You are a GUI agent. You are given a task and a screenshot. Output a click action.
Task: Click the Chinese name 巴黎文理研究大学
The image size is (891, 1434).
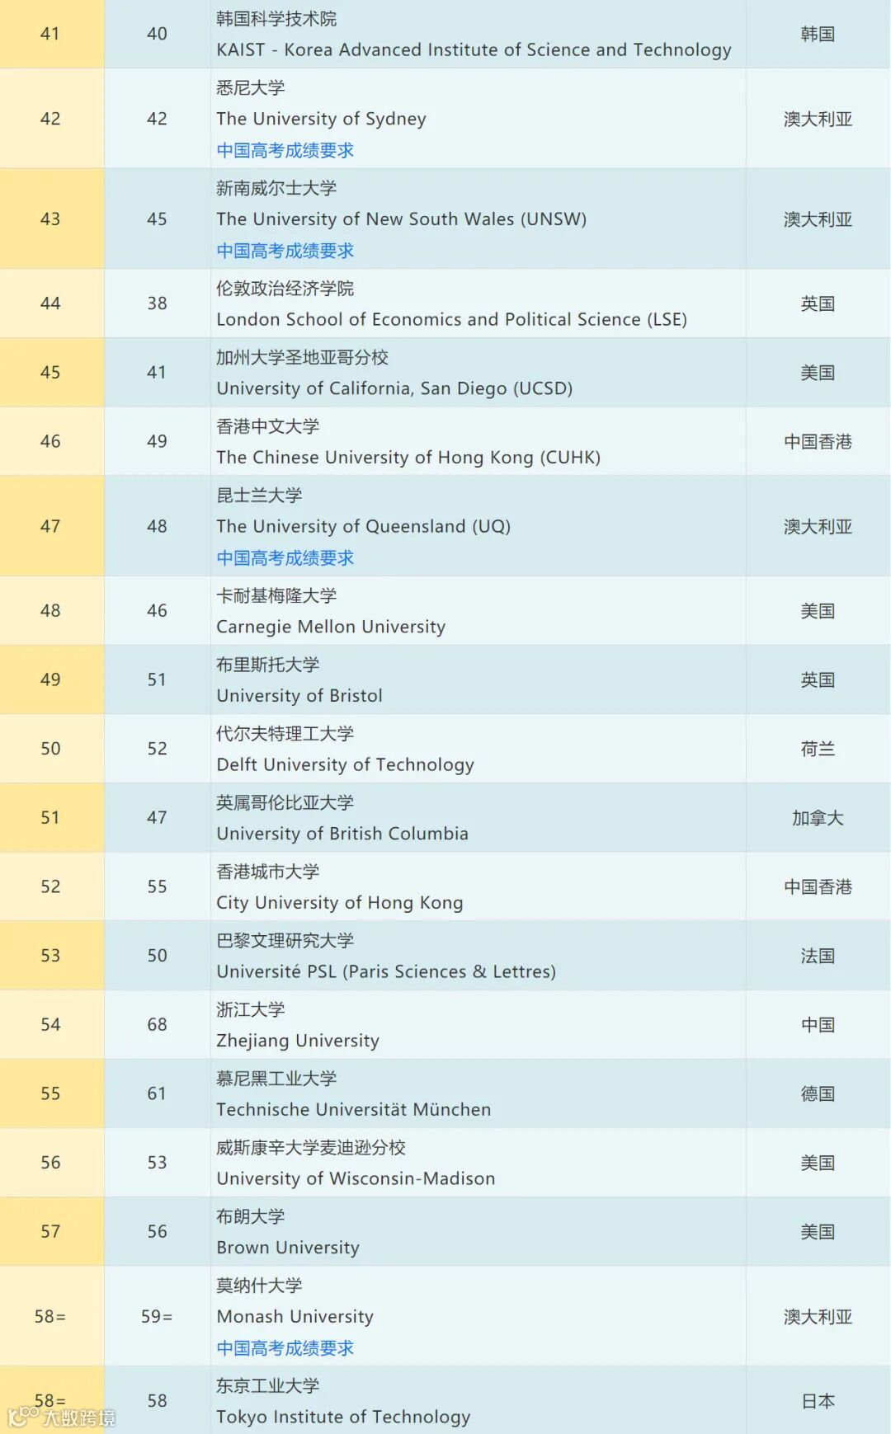(285, 940)
